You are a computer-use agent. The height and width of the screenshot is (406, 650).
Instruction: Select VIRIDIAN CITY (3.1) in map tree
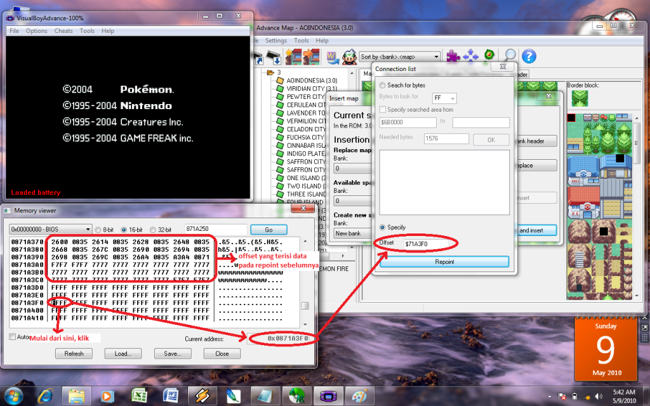311,88
